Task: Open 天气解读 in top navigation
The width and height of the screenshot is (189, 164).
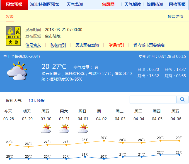Action: (132, 4)
